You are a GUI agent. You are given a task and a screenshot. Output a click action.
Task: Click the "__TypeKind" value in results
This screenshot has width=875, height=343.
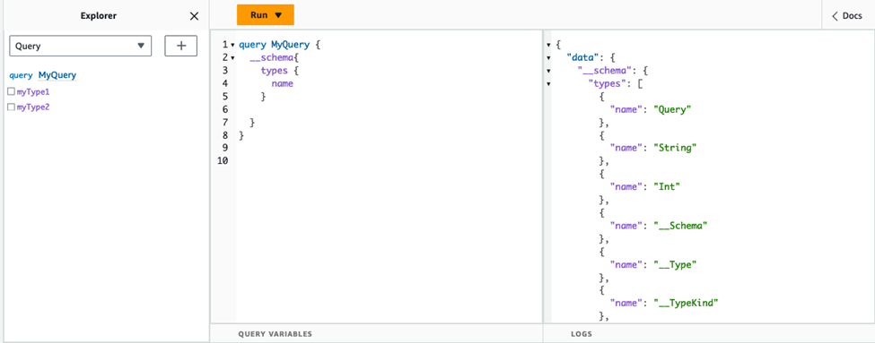687,304
